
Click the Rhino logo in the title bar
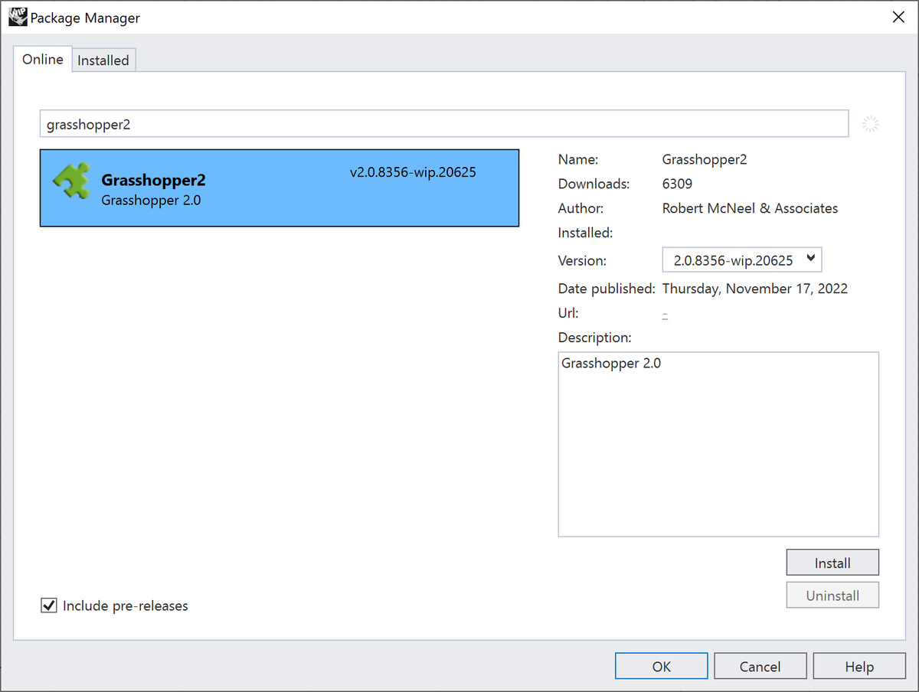pos(17,16)
